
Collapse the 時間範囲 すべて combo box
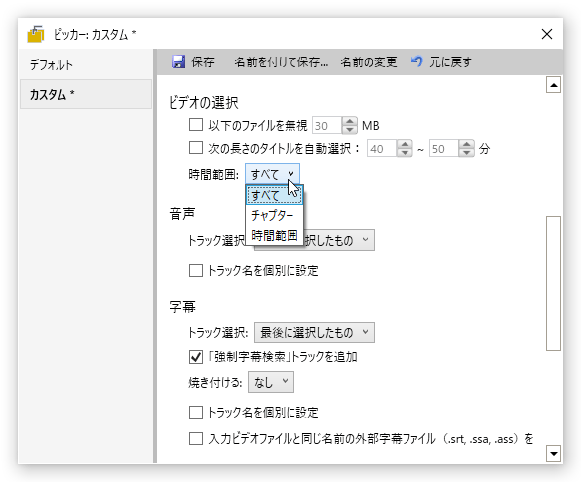pyautogui.click(x=273, y=174)
